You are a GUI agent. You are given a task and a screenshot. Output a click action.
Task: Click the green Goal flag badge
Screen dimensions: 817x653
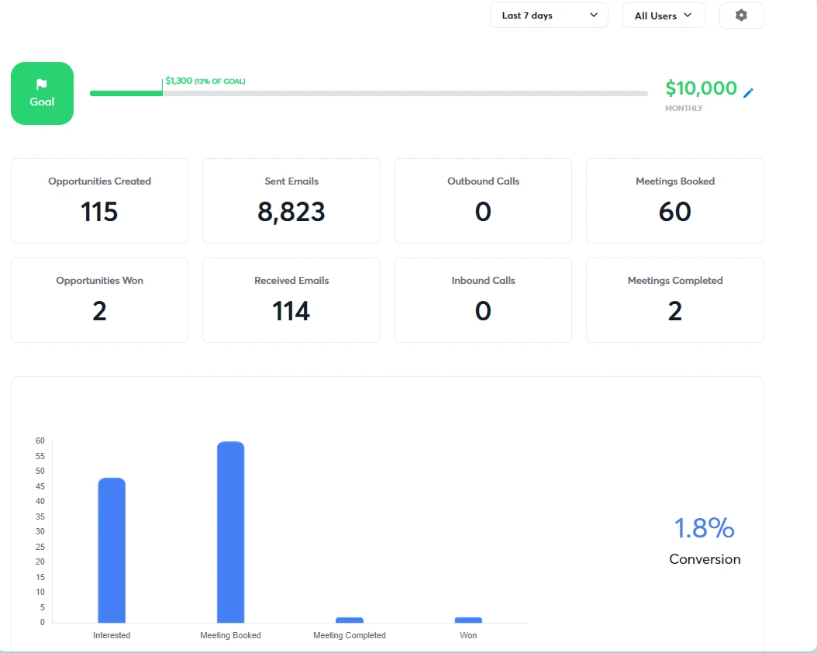pos(42,93)
